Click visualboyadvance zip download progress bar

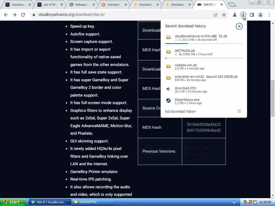[x=204, y=43]
